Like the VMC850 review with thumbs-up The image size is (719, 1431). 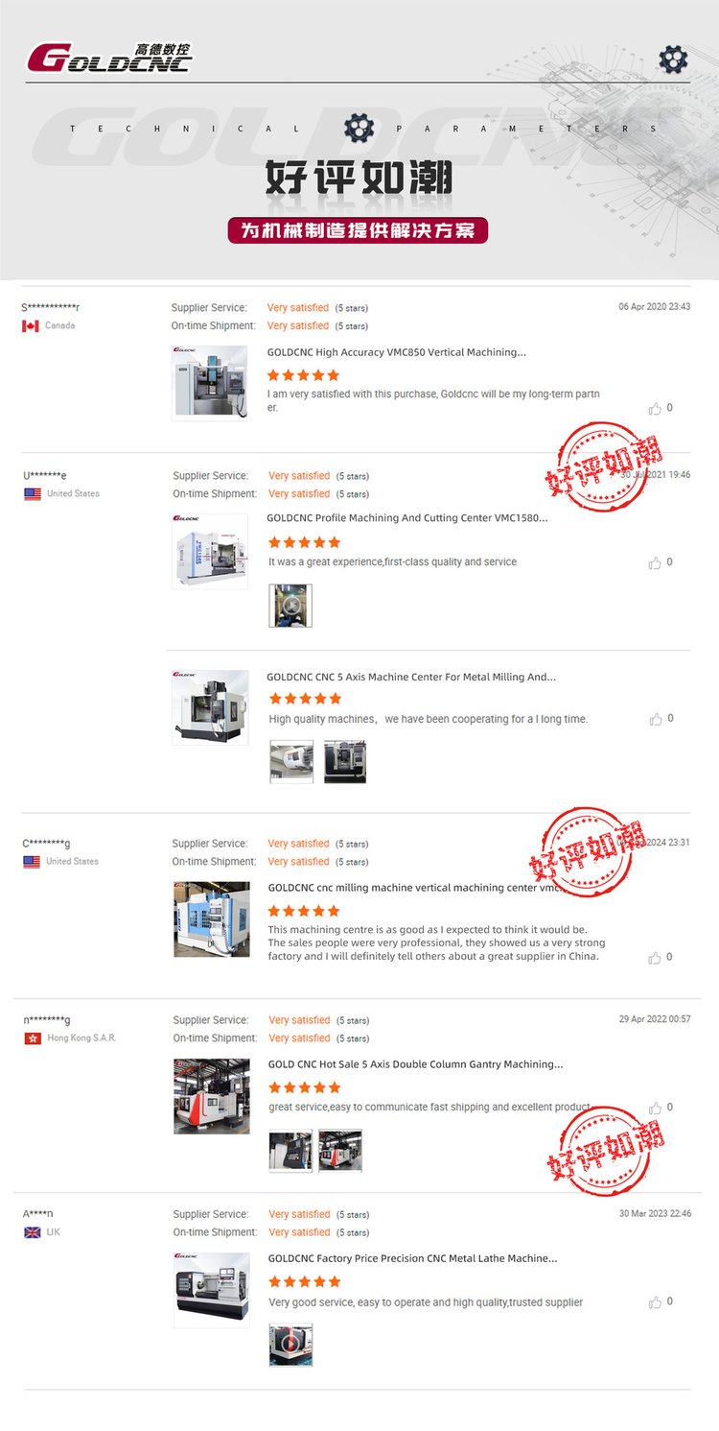pos(655,408)
